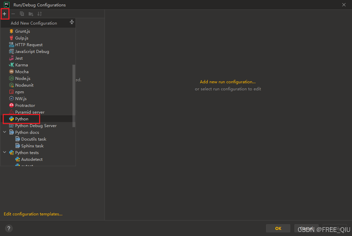Select Grunt.js entry
Image resolution: width=352 pixels, height=236 pixels.
point(23,31)
